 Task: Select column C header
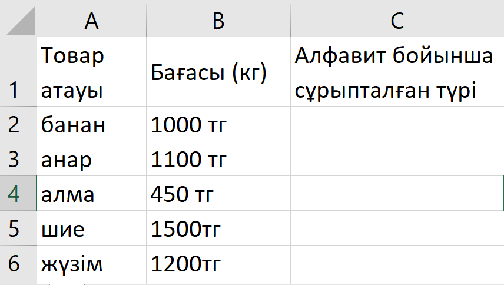tap(397, 21)
